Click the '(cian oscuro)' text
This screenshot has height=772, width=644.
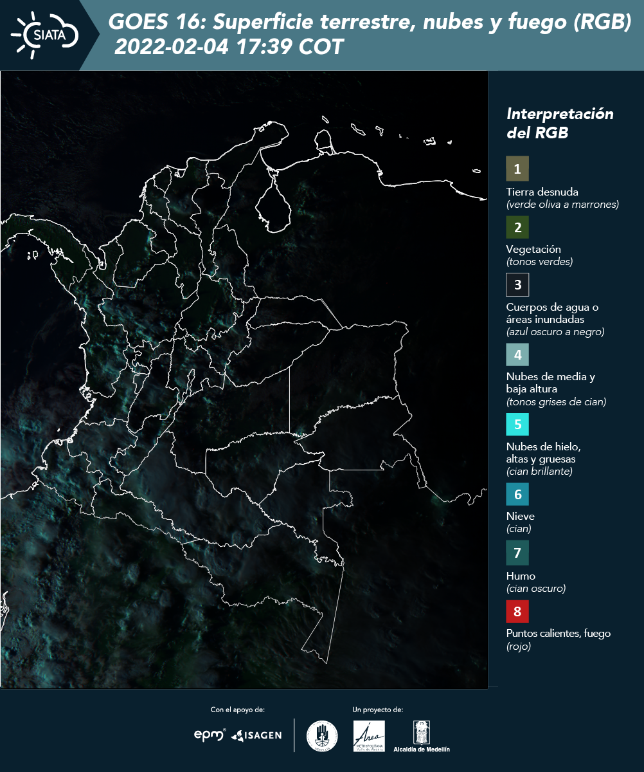click(536, 589)
